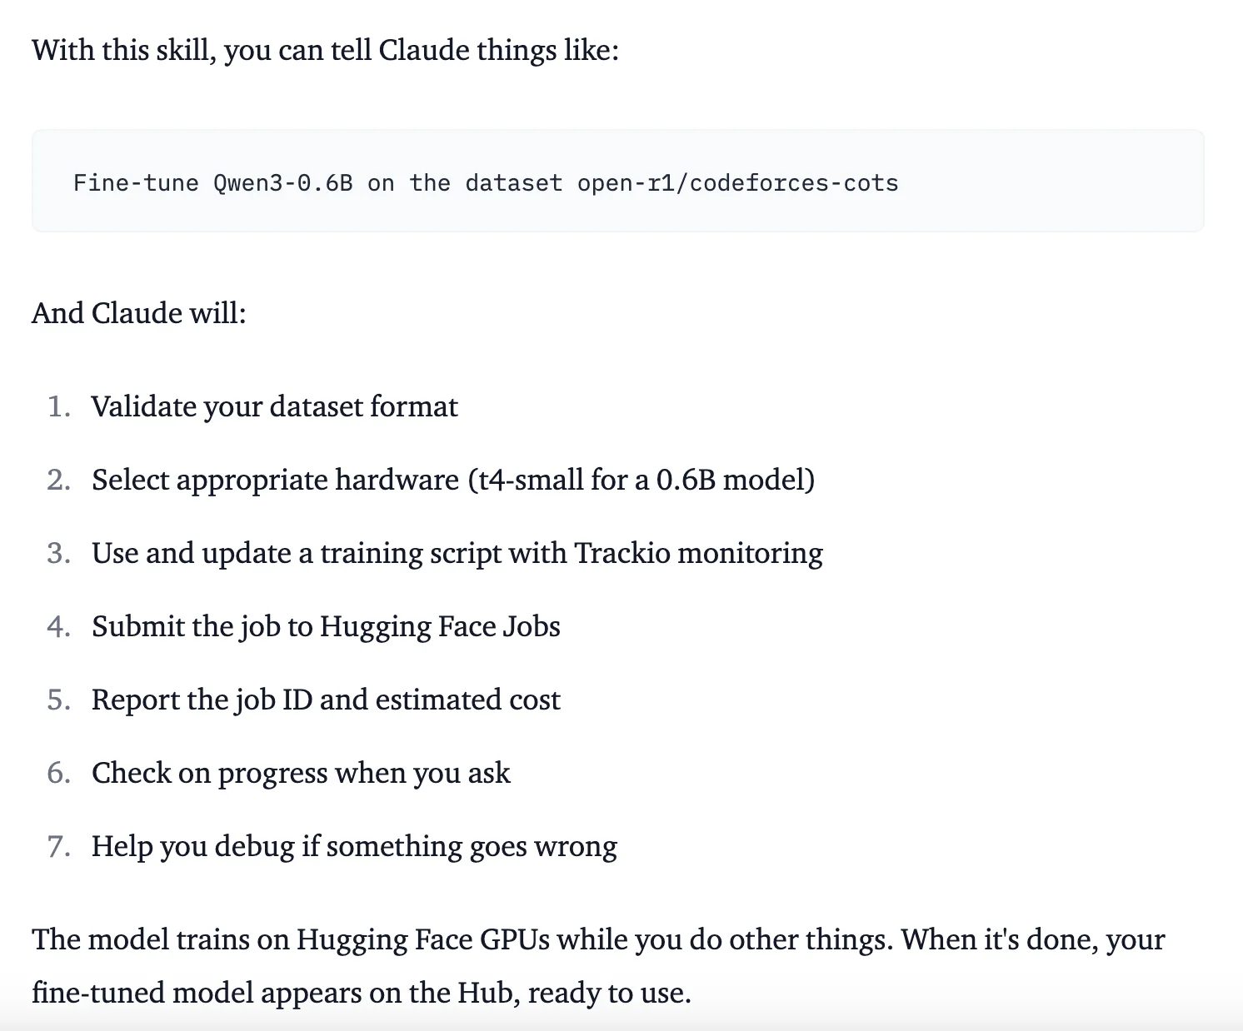Click the 'Trackio monitoring' list item text
This screenshot has height=1031, width=1243.
(x=698, y=553)
